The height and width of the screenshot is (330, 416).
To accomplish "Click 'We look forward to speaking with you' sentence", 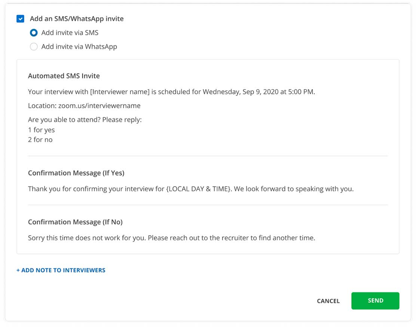I will tap(294, 189).
